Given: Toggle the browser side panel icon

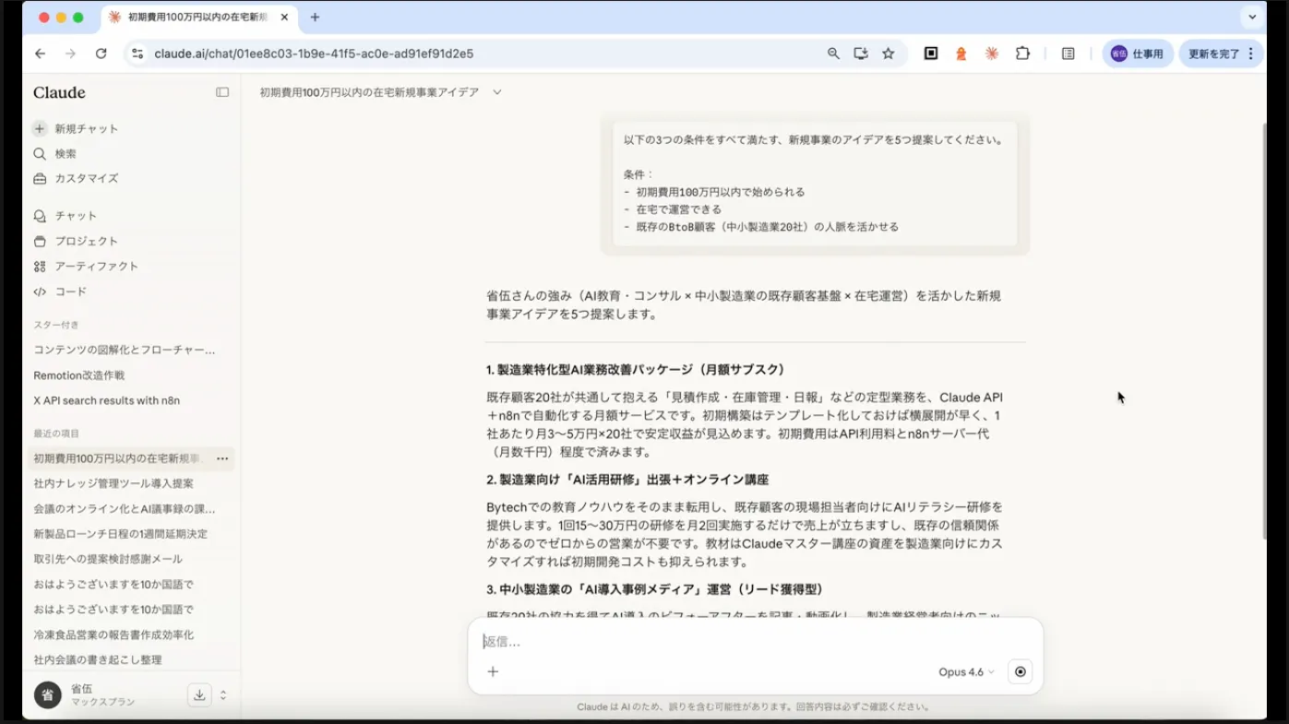Looking at the screenshot, I should tap(1068, 53).
